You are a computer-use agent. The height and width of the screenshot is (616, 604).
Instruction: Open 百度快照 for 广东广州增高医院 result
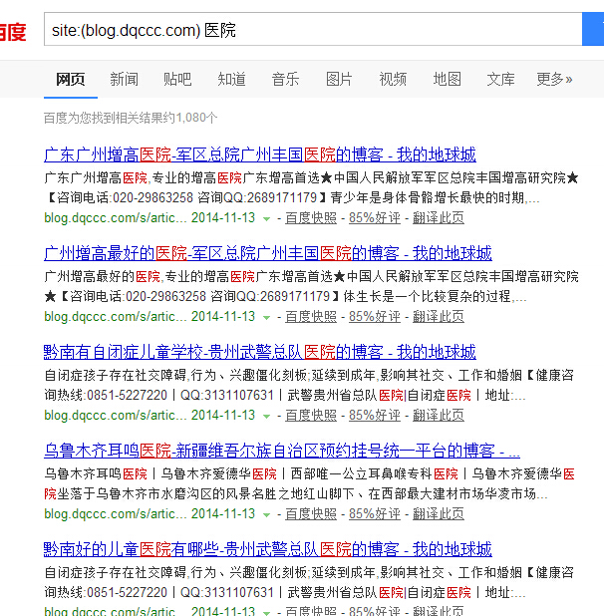(x=311, y=217)
